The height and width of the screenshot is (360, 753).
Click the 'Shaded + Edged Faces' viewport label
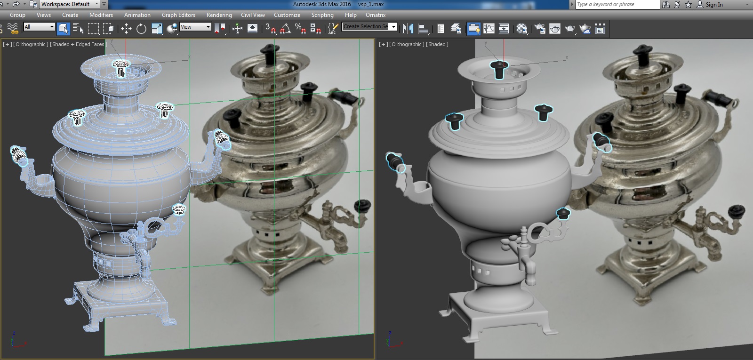tap(78, 44)
